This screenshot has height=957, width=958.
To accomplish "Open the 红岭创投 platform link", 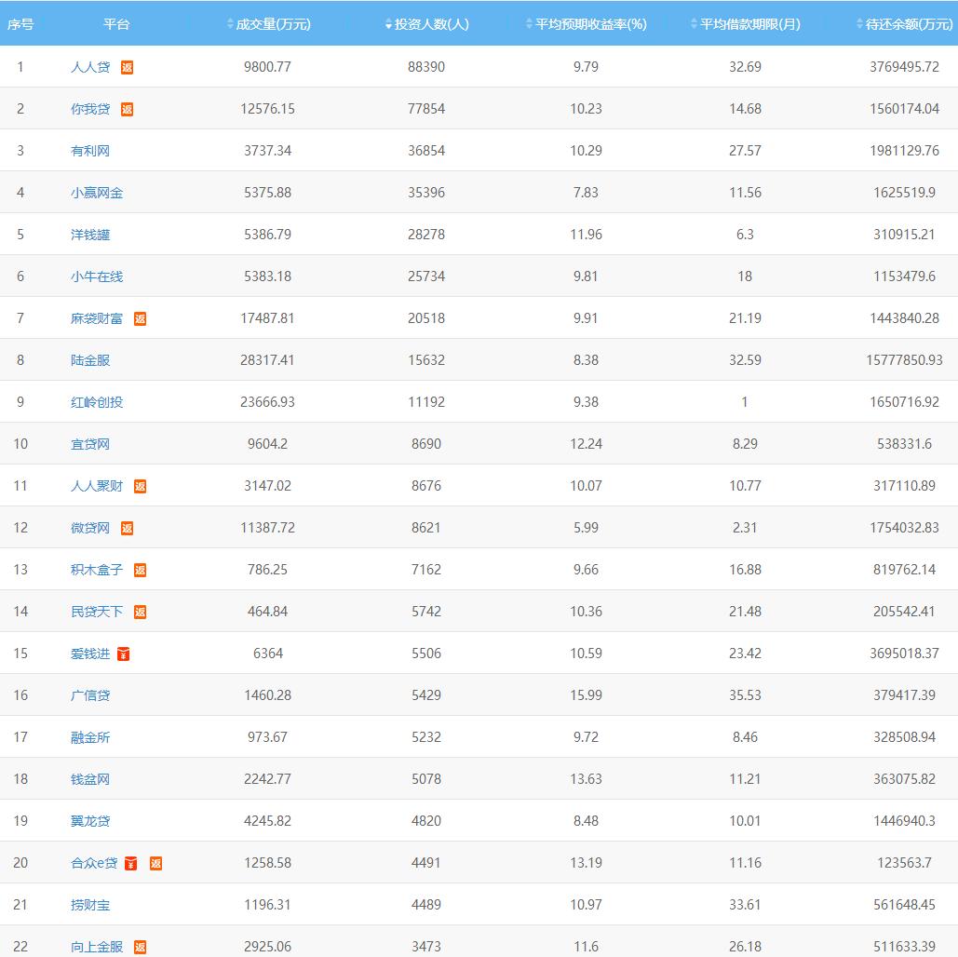I will pos(97,401).
